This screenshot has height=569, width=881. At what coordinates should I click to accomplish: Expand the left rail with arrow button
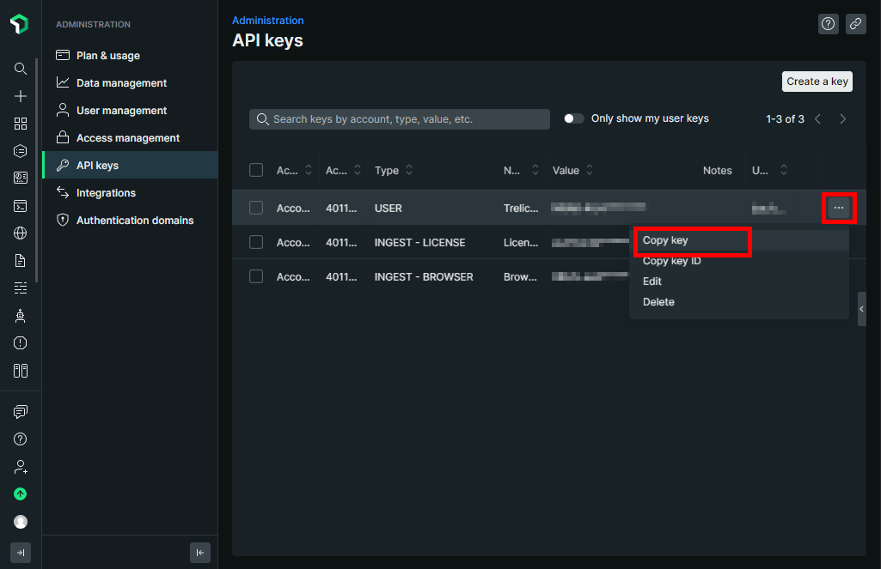(x=21, y=553)
